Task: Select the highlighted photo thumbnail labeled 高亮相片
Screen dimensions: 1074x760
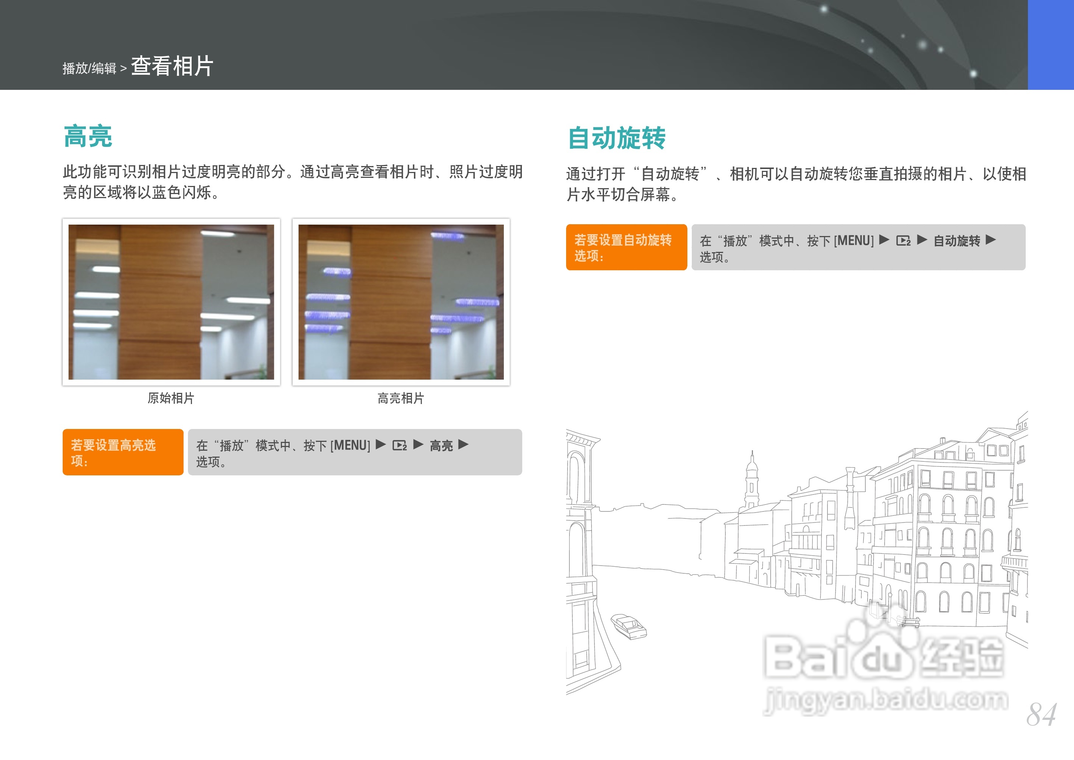Action: coord(401,302)
